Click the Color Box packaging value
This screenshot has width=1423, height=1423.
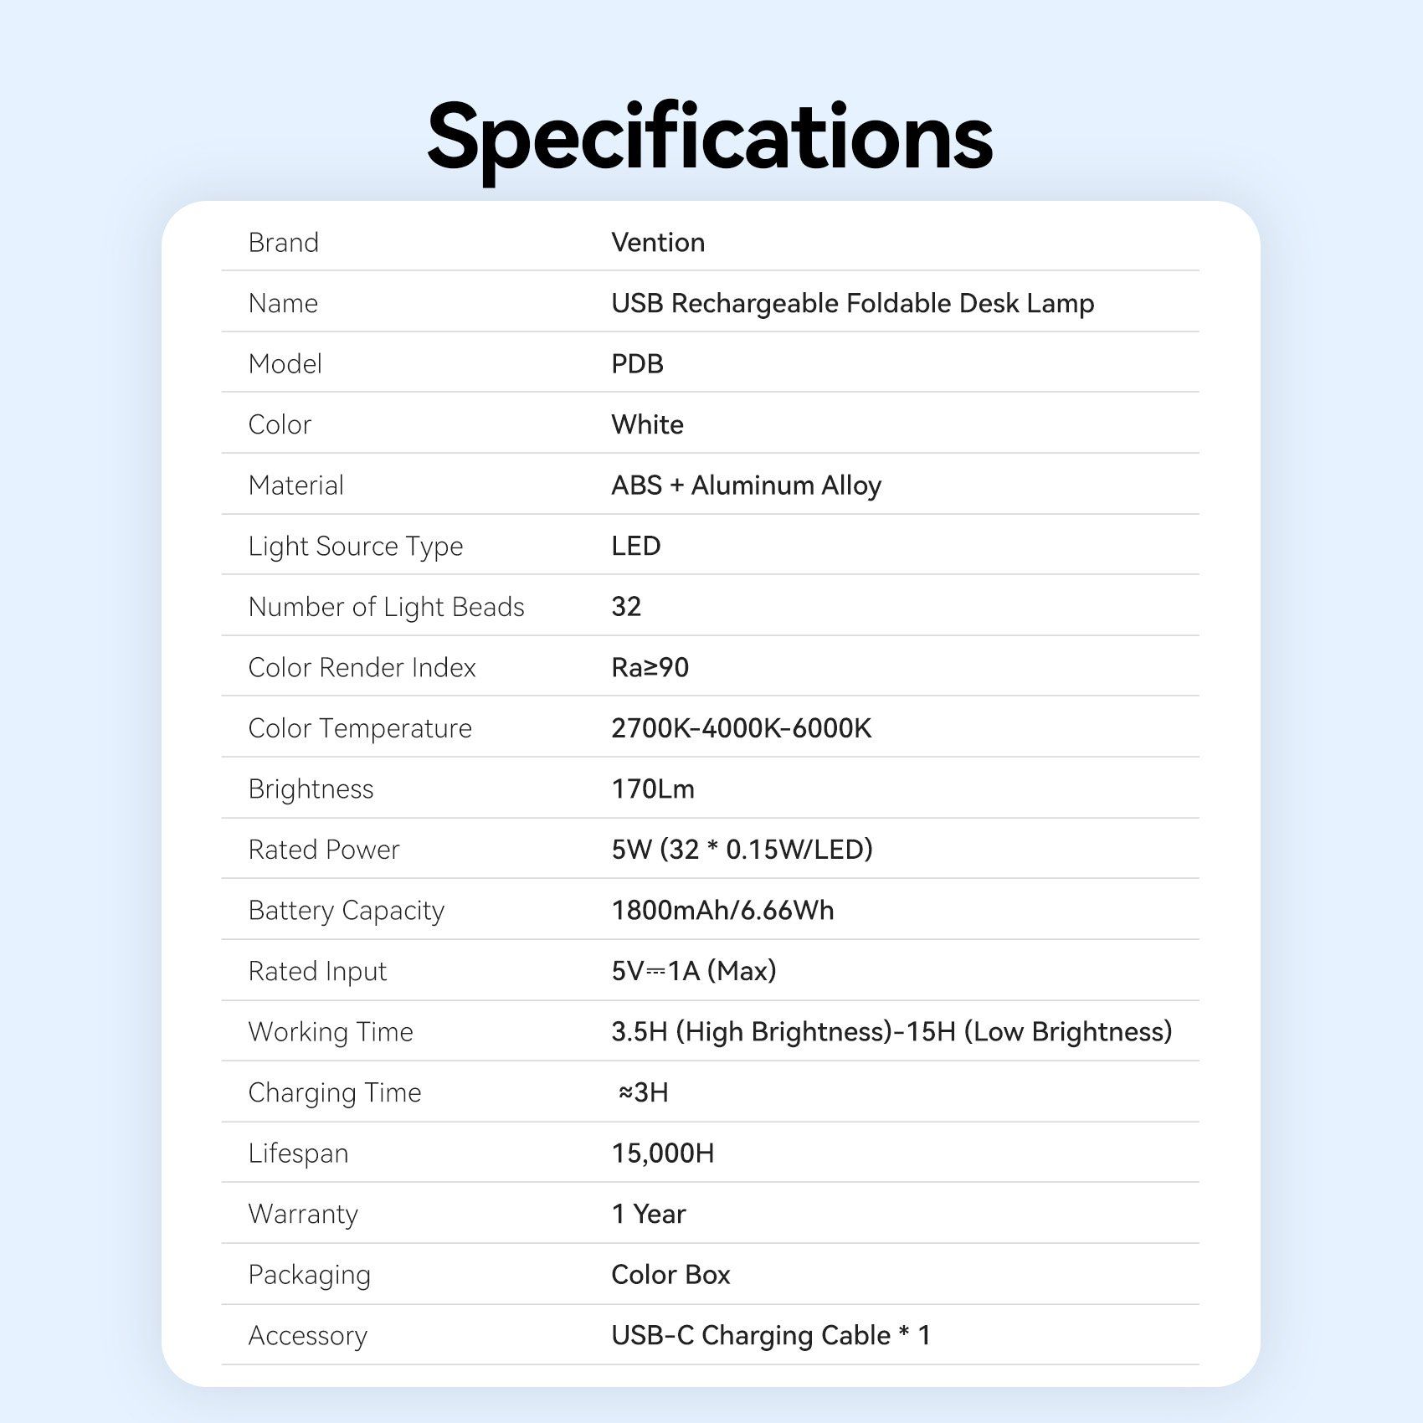point(670,1275)
